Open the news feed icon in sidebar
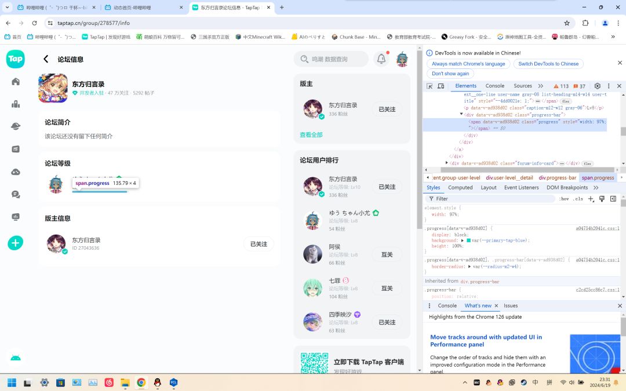The image size is (626, 391). click(16, 149)
